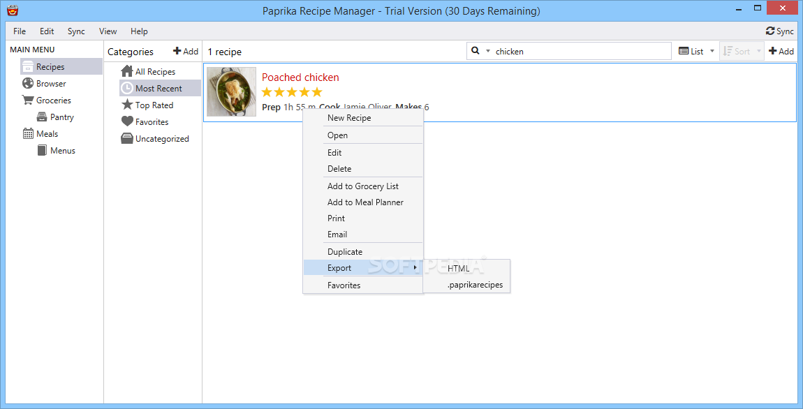
Task: Click the "Makes 6" text in recipe row
Action: [x=412, y=107]
